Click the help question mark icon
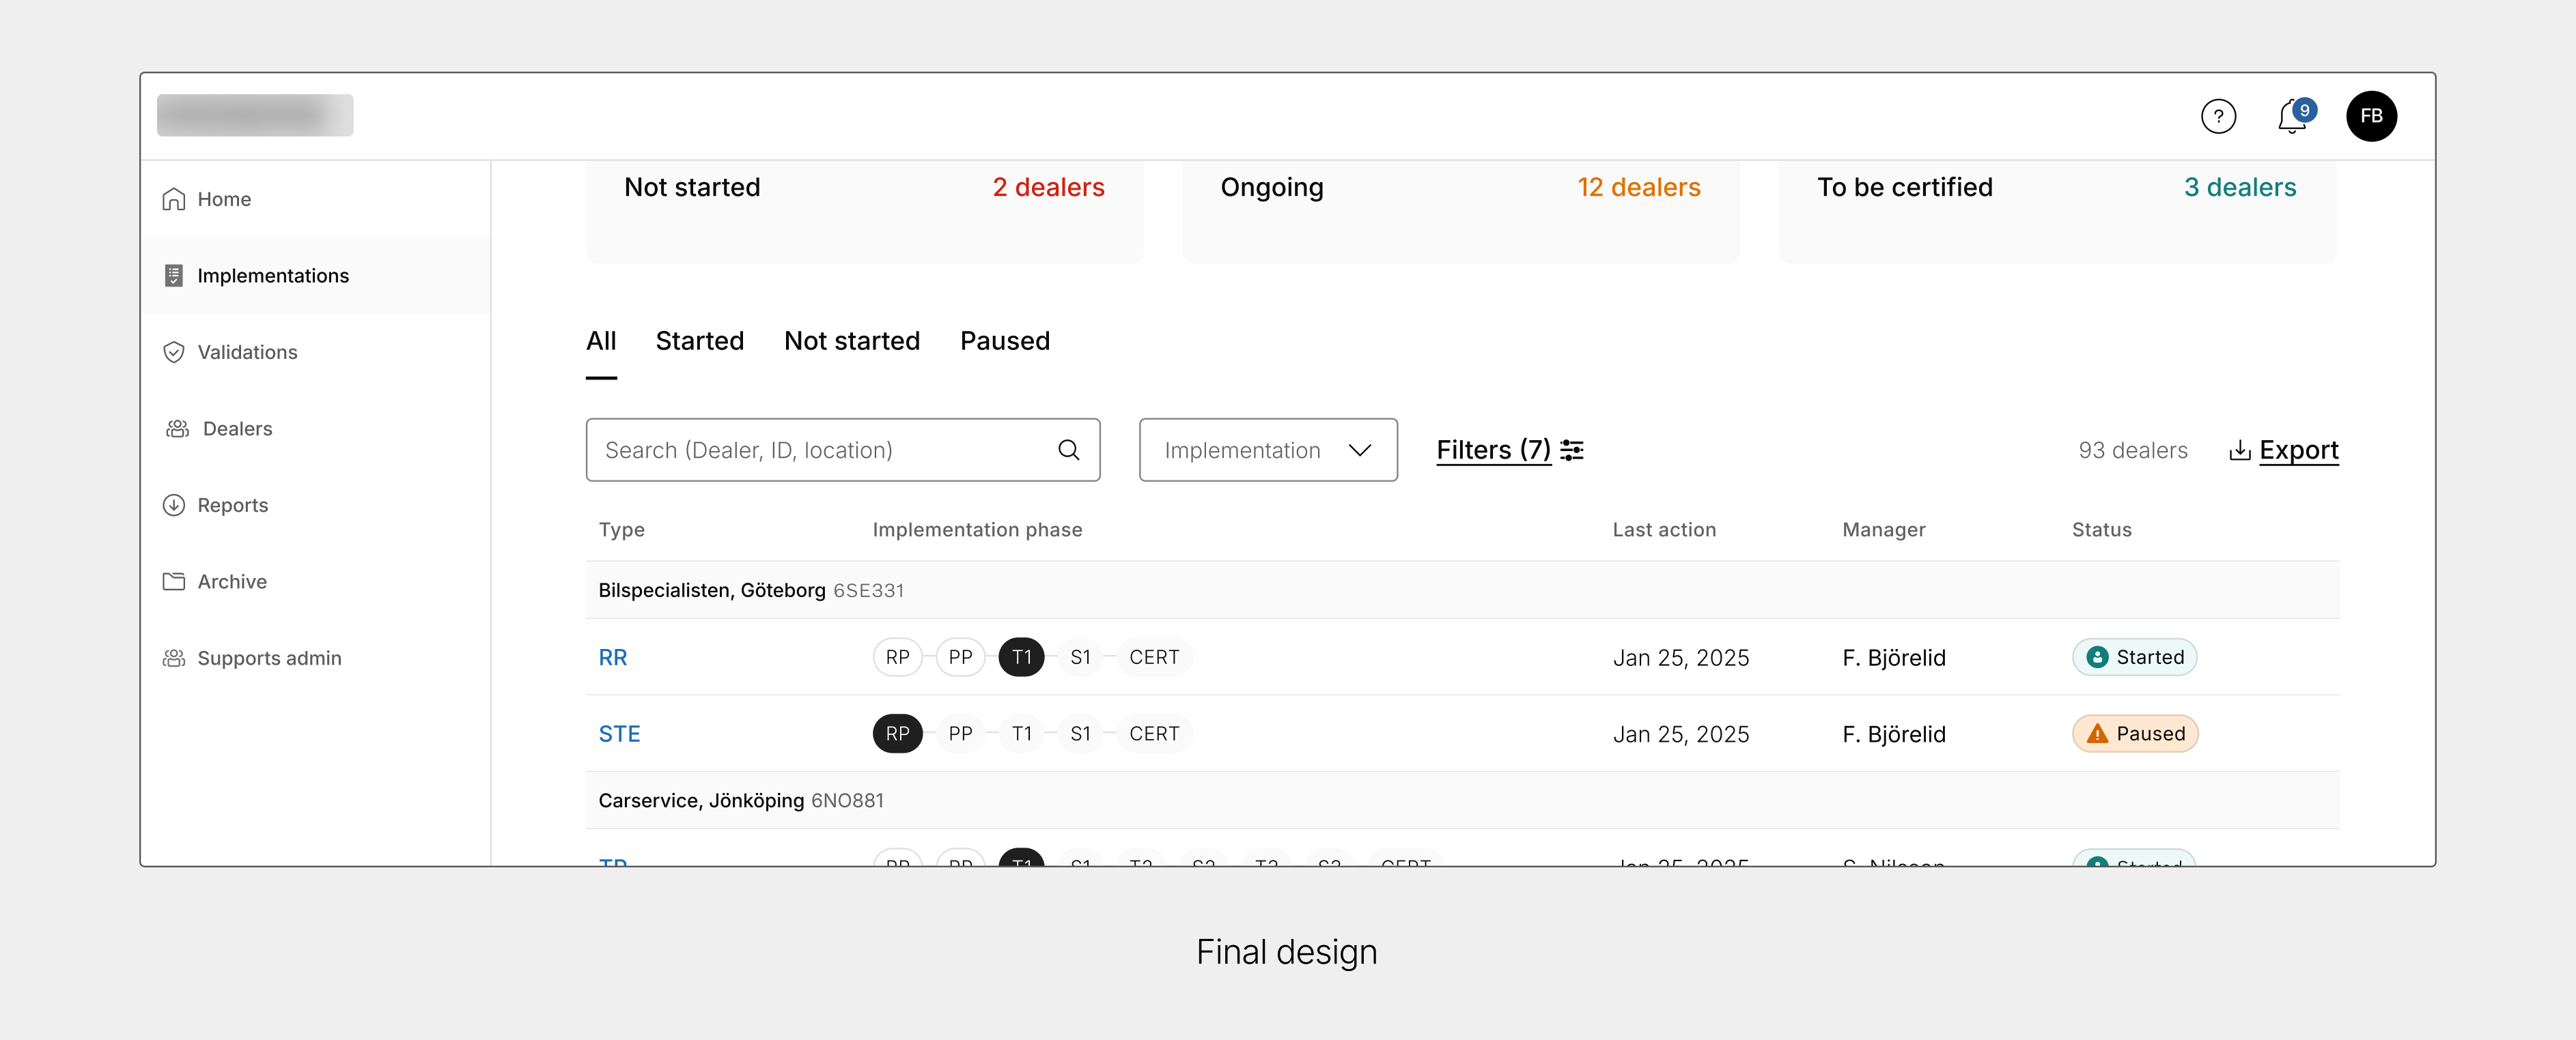Viewport: 2576px width, 1040px height. [2219, 116]
